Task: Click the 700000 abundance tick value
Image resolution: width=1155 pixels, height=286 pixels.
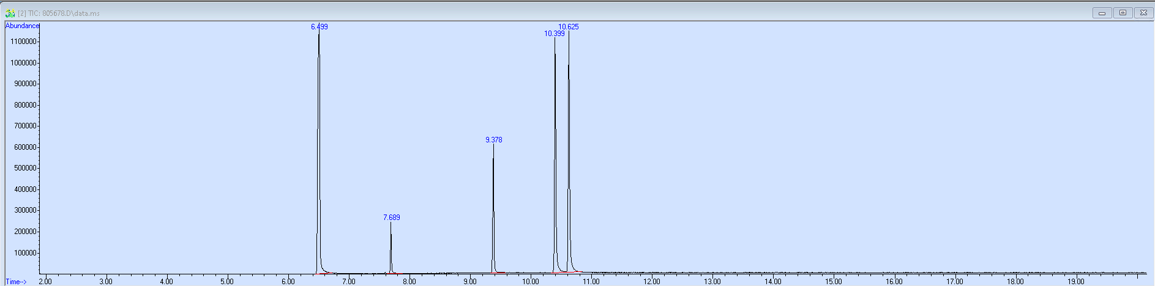Action: [x=25, y=126]
